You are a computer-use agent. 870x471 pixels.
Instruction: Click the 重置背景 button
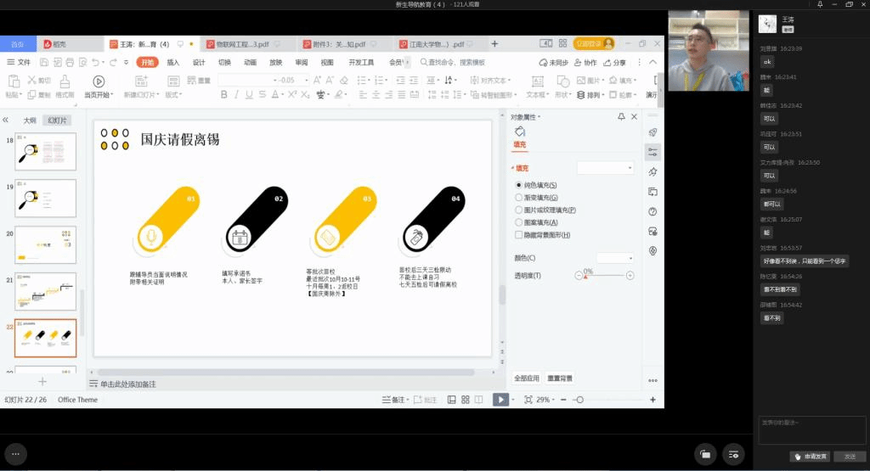(x=559, y=378)
